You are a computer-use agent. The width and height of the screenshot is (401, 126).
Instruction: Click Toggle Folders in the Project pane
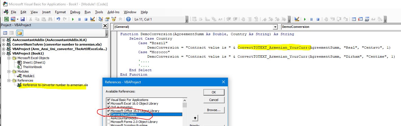19,33
